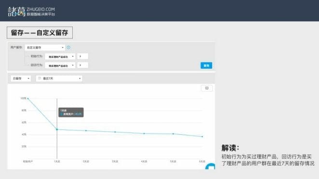
Task: Click the 100% starting data point
Action: 28,99
